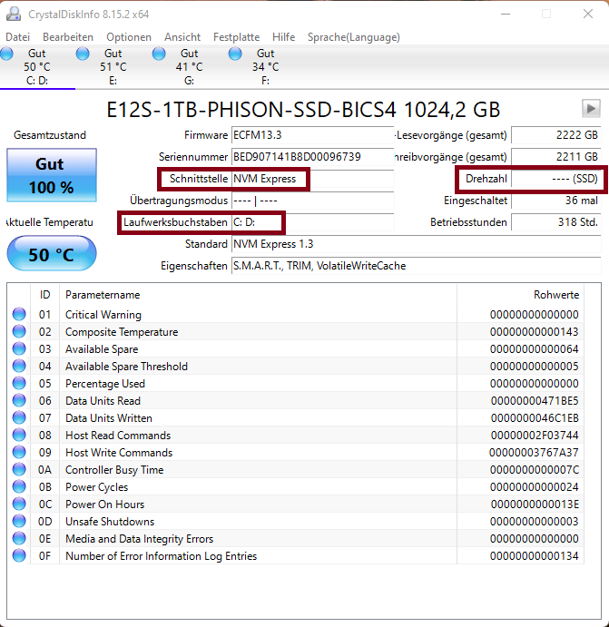
Task: Open the Hilfe menu
Action: click(x=283, y=37)
